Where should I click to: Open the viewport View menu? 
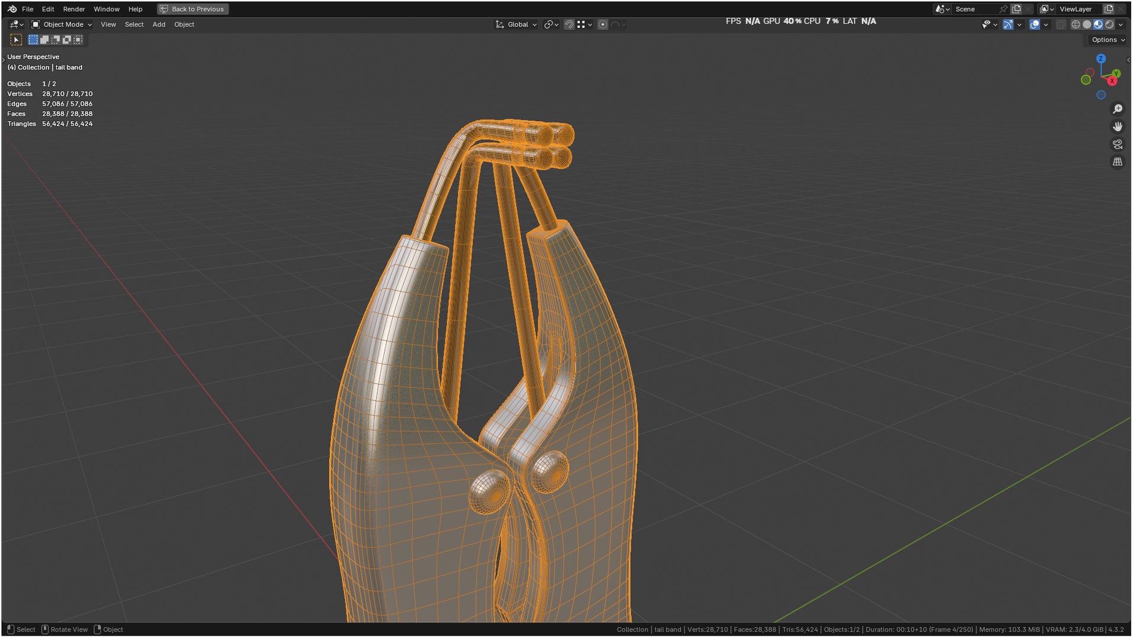(108, 24)
